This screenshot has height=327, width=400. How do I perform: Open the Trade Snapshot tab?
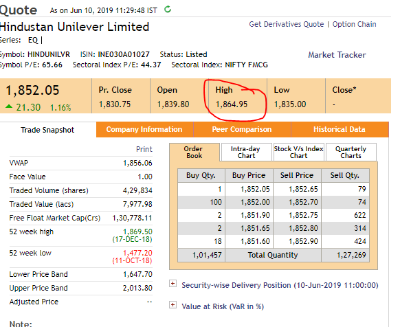[47, 130]
